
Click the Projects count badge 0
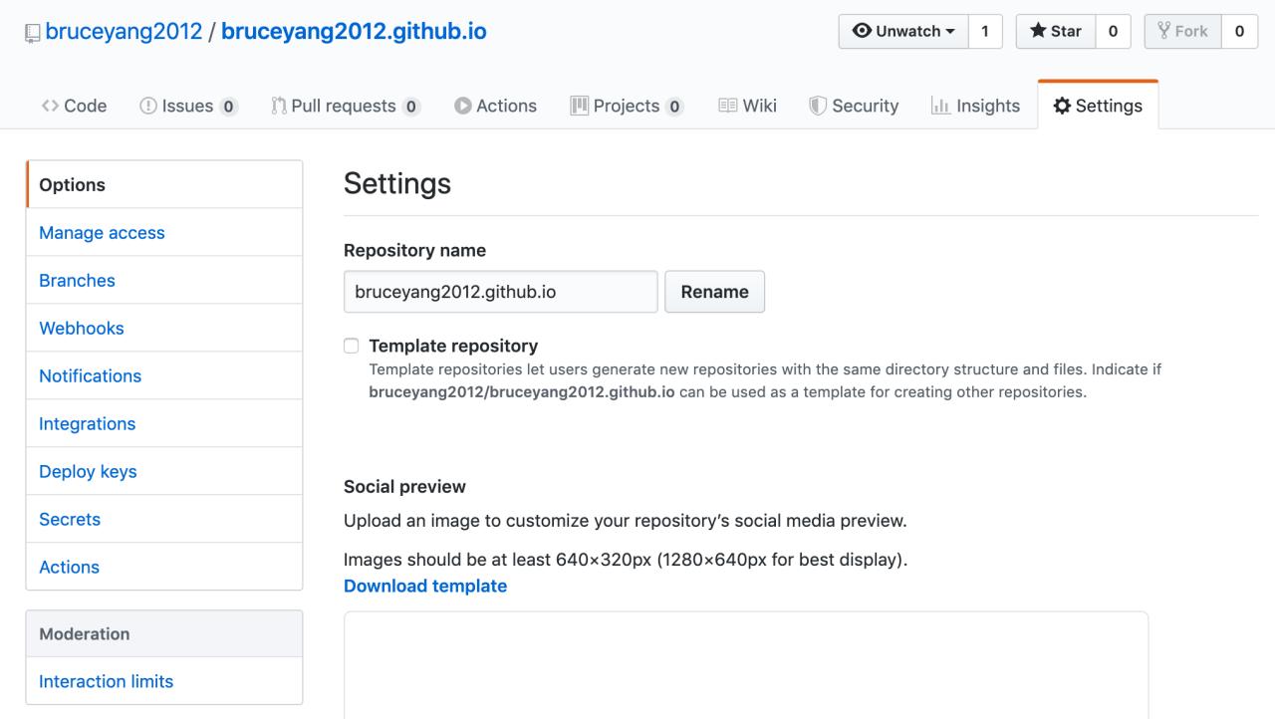click(x=674, y=107)
